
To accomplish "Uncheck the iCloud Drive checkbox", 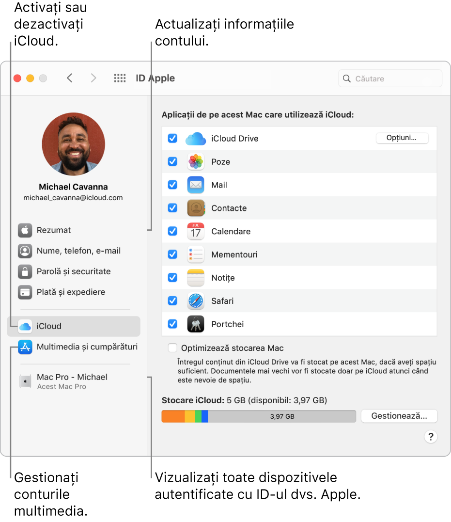I will click(x=172, y=138).
